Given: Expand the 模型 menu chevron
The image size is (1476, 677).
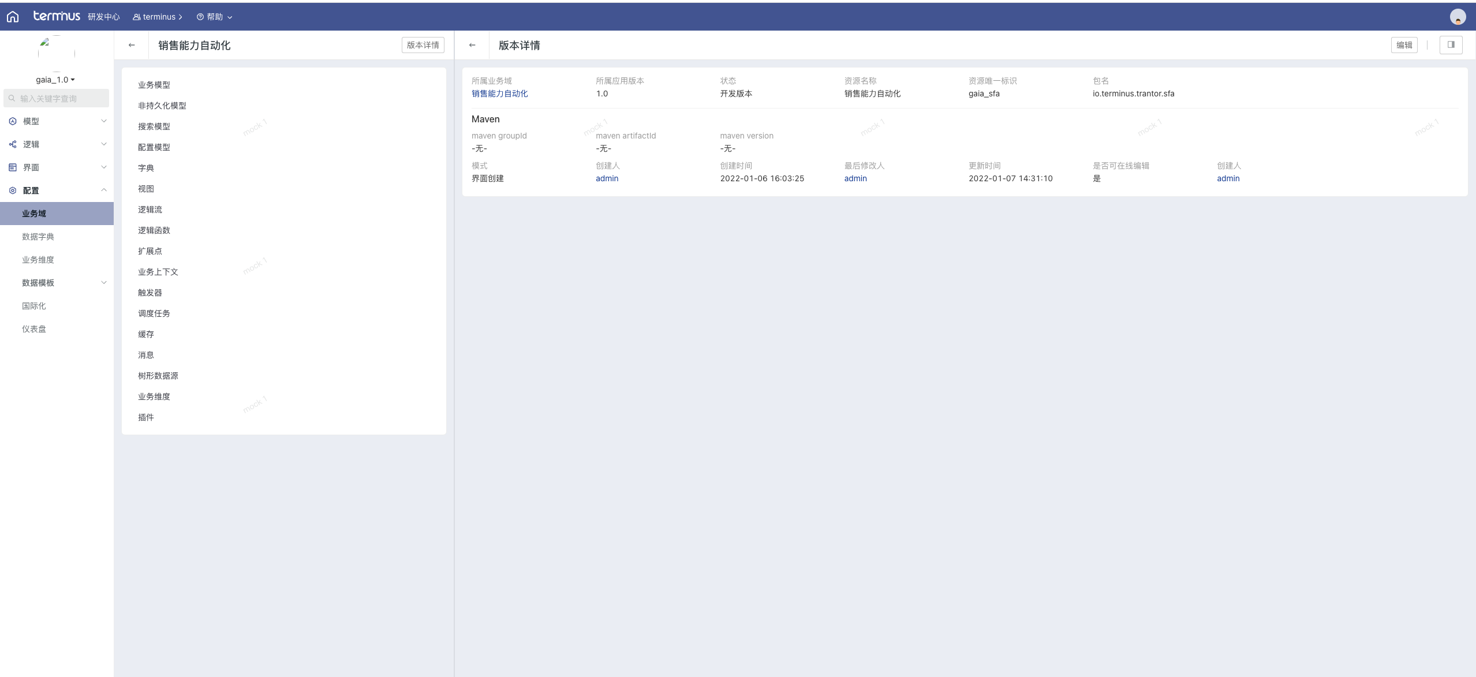Looking at the screenshot, I should tap(104, 121).
